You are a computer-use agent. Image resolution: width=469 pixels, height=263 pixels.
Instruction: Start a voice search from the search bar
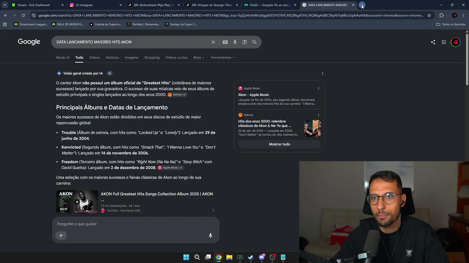tap(235, 42)
